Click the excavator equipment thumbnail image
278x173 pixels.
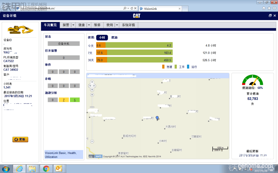(20, 30)
